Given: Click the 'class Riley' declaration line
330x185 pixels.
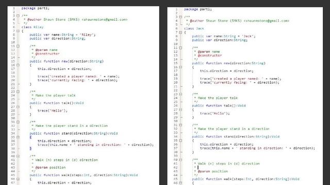Looking at the screenshot, I should coord(32,27).
